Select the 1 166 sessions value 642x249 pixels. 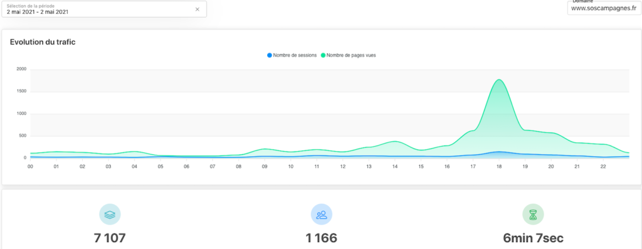point(322,238)
